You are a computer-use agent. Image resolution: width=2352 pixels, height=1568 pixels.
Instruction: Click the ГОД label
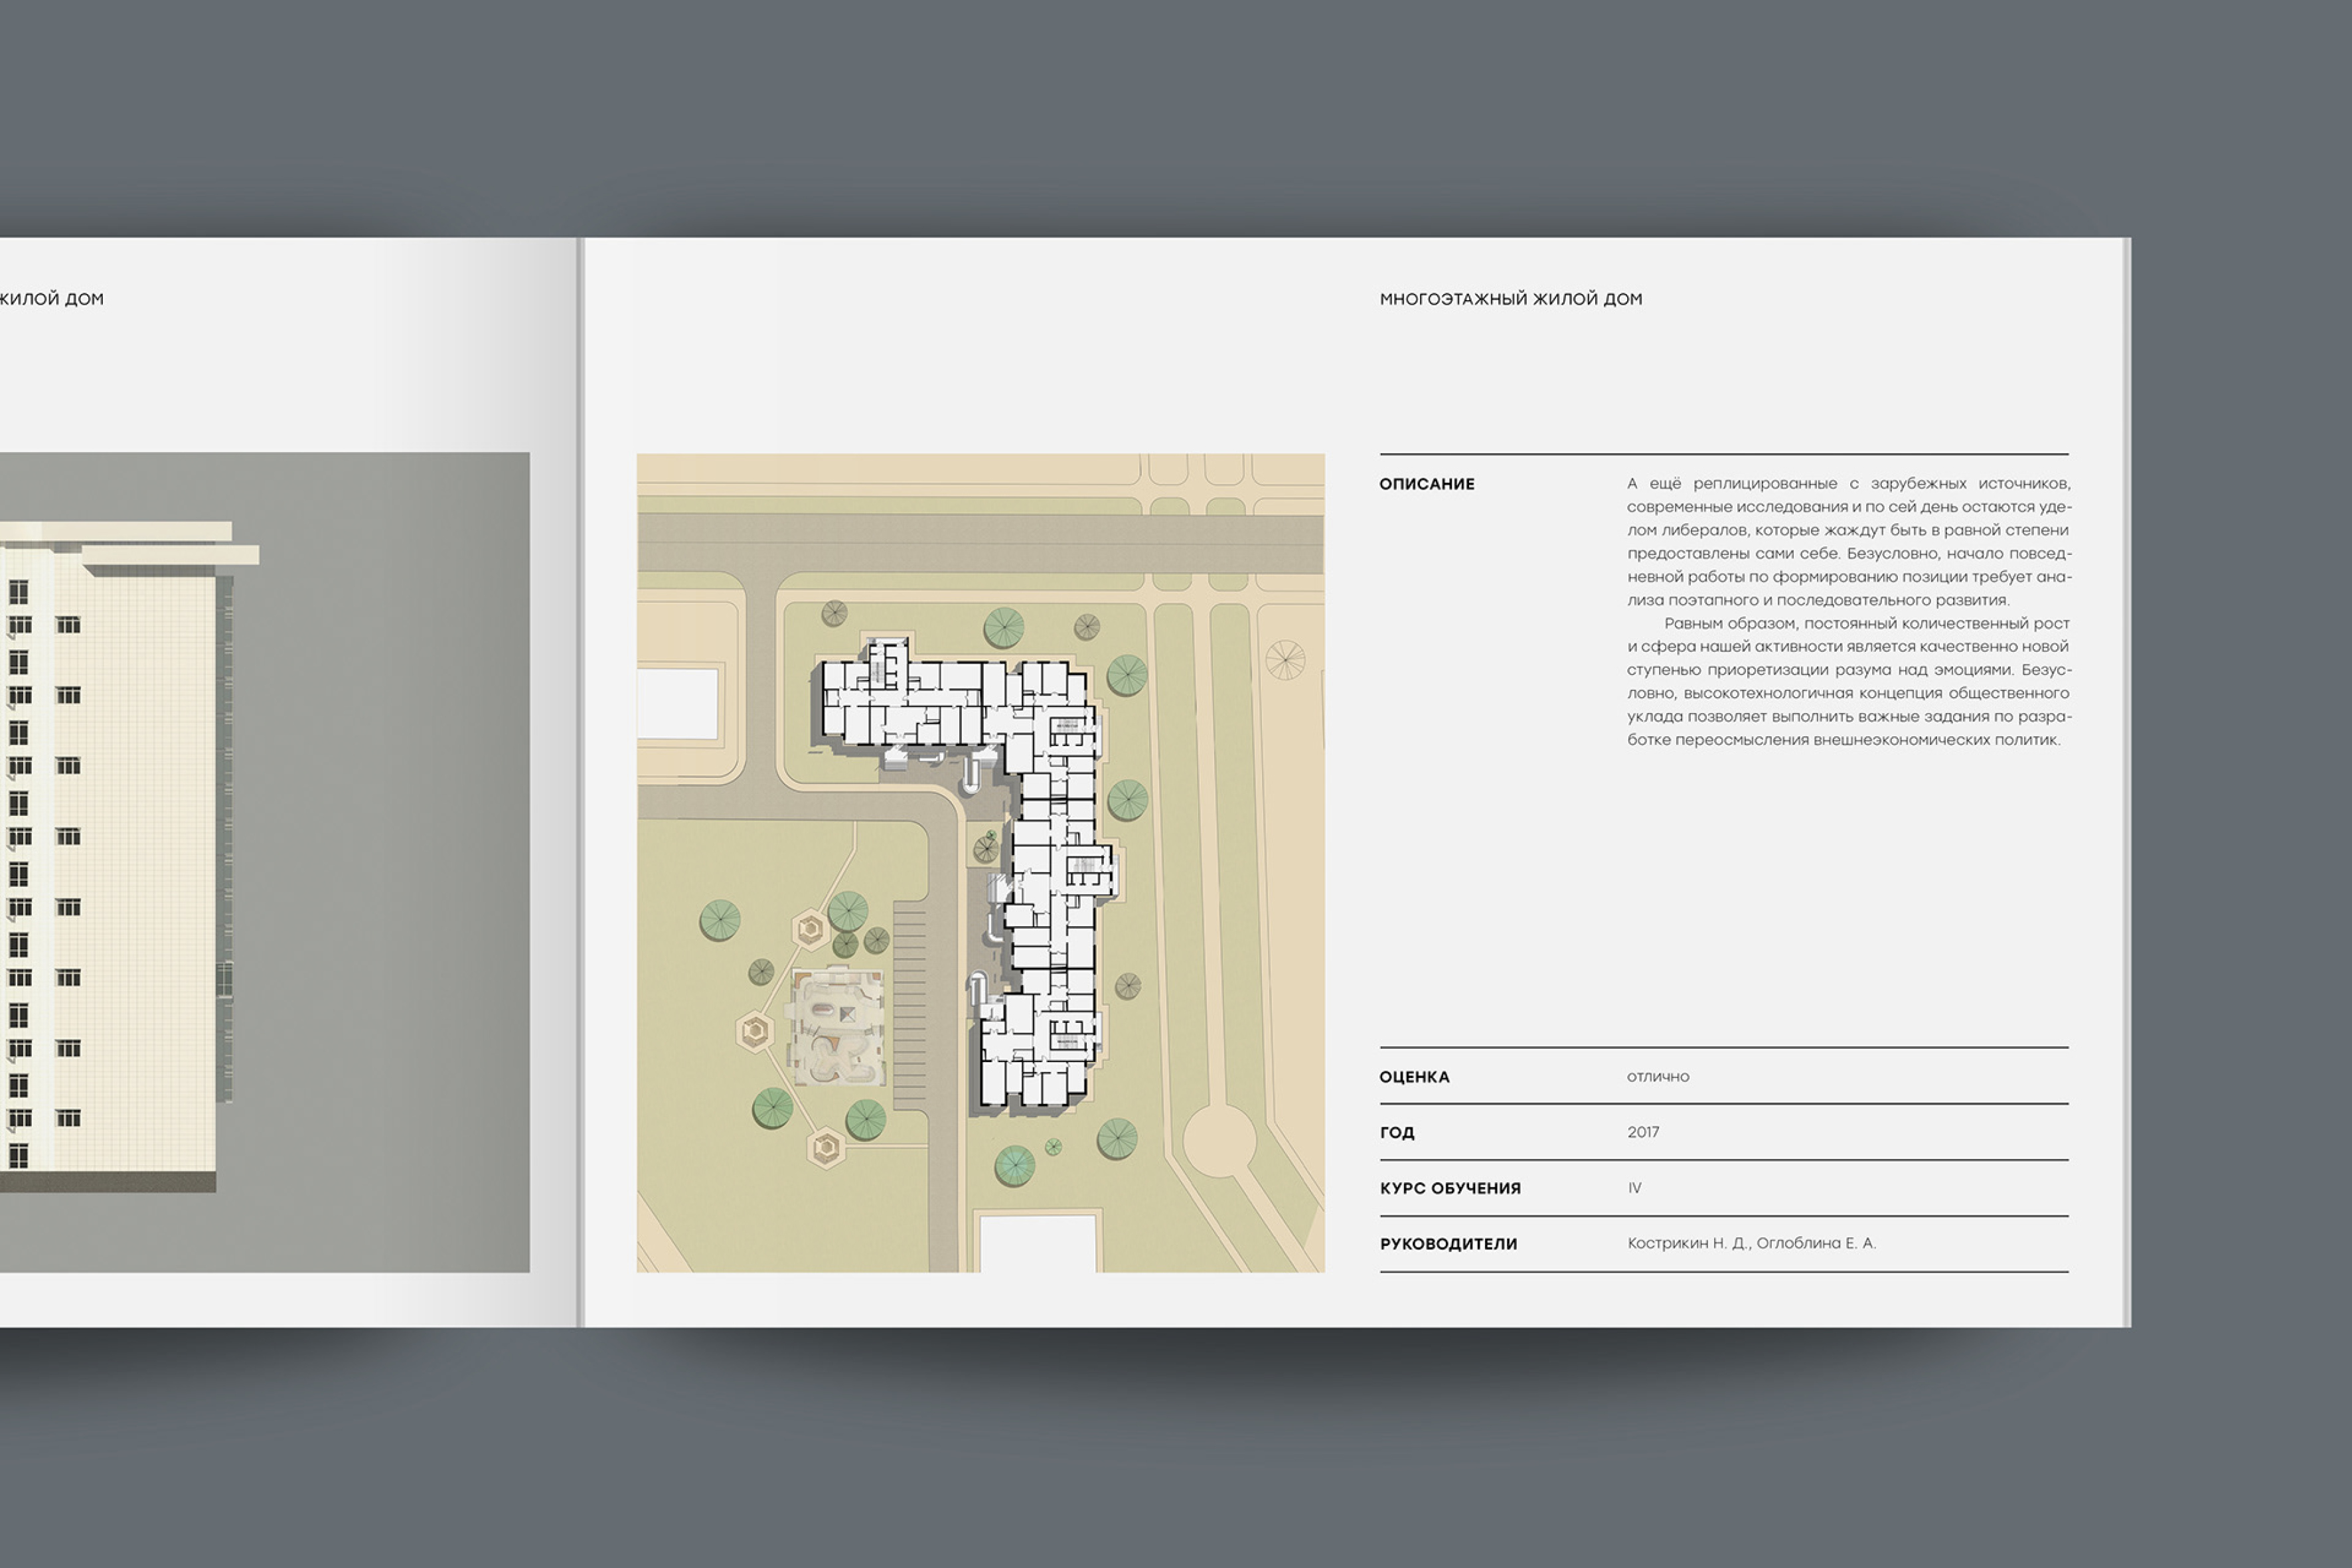[1397, 1133]
